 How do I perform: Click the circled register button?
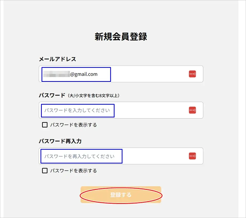tap(121, 195)
